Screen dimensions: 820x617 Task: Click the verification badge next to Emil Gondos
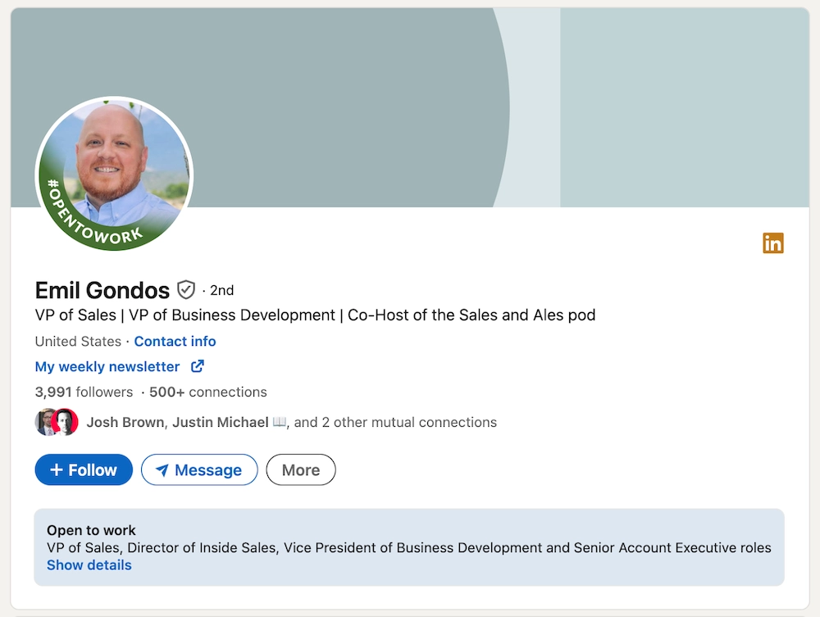pos(185,289)
